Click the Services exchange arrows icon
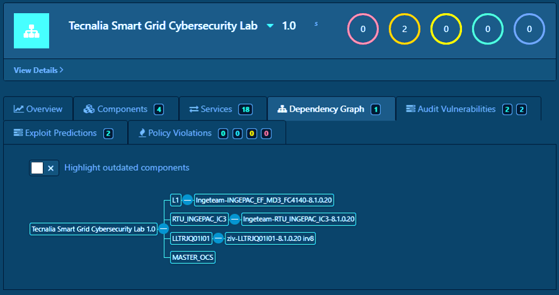Image resolution: width=559 pixels, height=295 pixels. (x=194, y=109)
